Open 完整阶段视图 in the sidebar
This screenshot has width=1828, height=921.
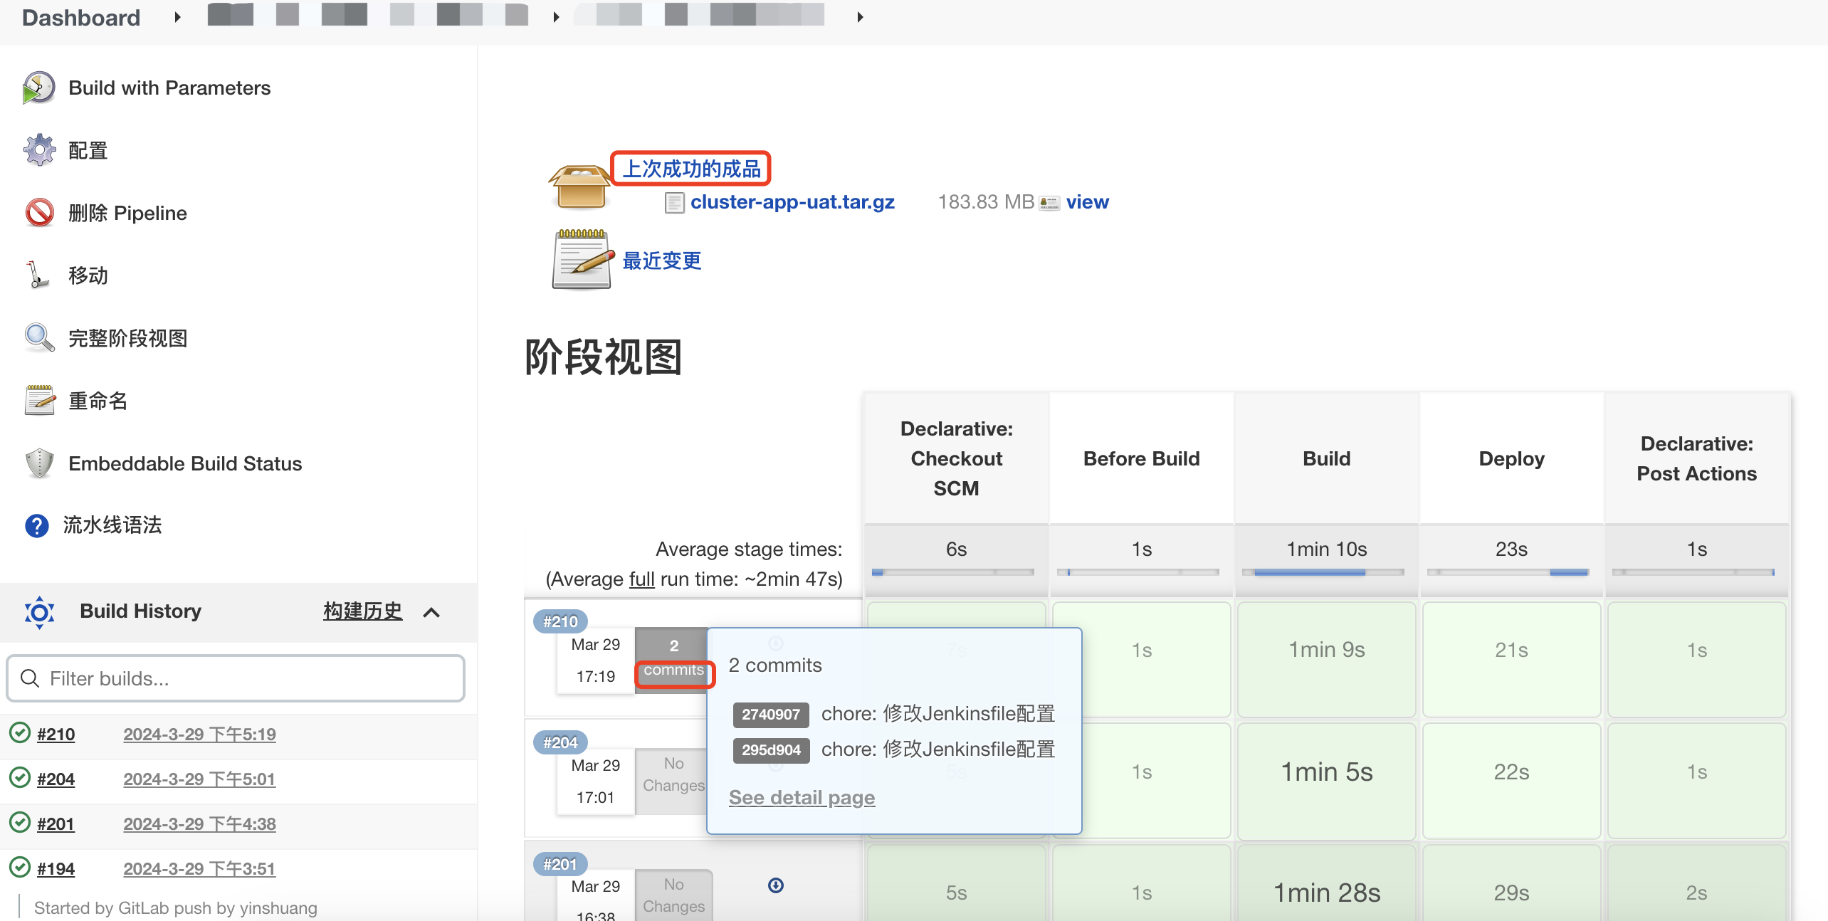127,338
